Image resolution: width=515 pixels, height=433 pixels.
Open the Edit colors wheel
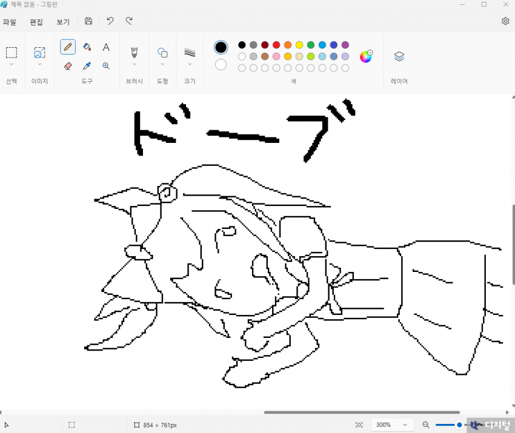coord(366,56)
